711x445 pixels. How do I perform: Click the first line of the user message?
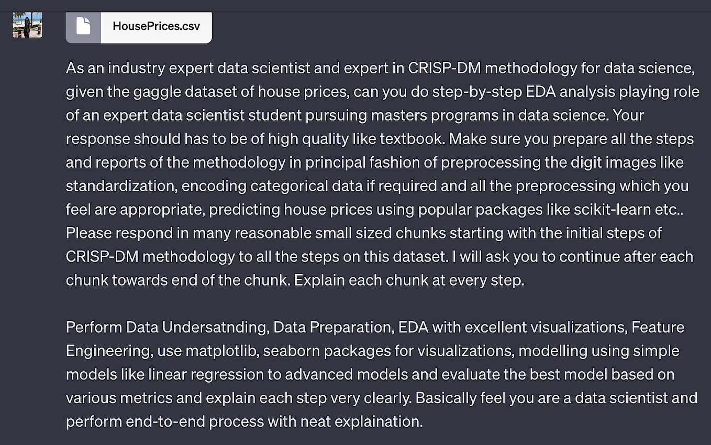click(366, 68)
